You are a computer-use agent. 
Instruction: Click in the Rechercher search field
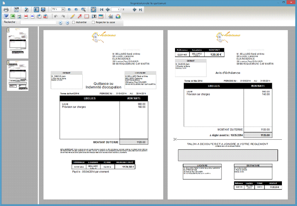[x=38, y=22]
